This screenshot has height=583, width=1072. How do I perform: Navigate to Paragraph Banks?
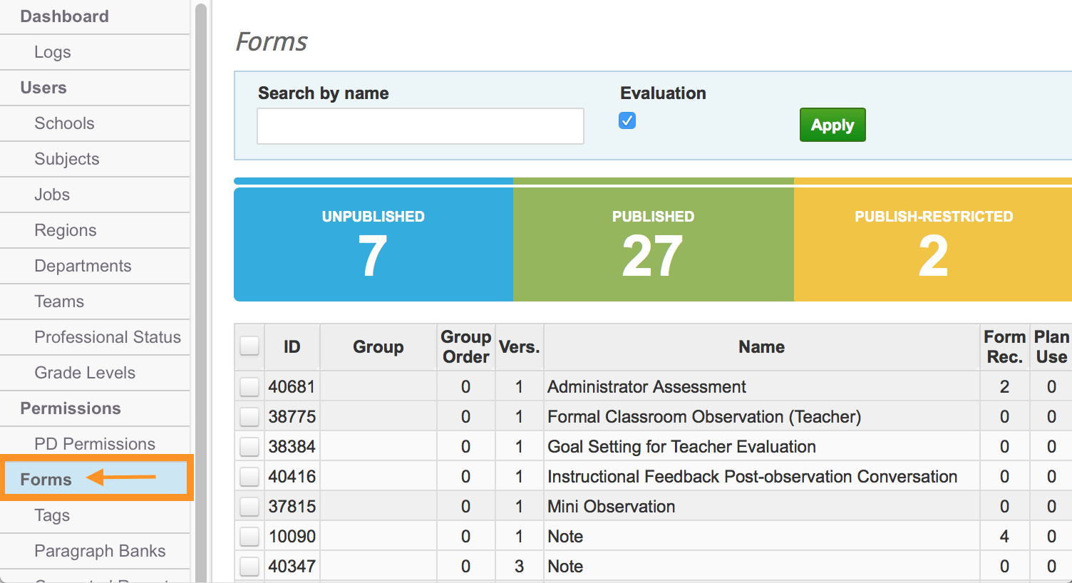click(100, 551)
